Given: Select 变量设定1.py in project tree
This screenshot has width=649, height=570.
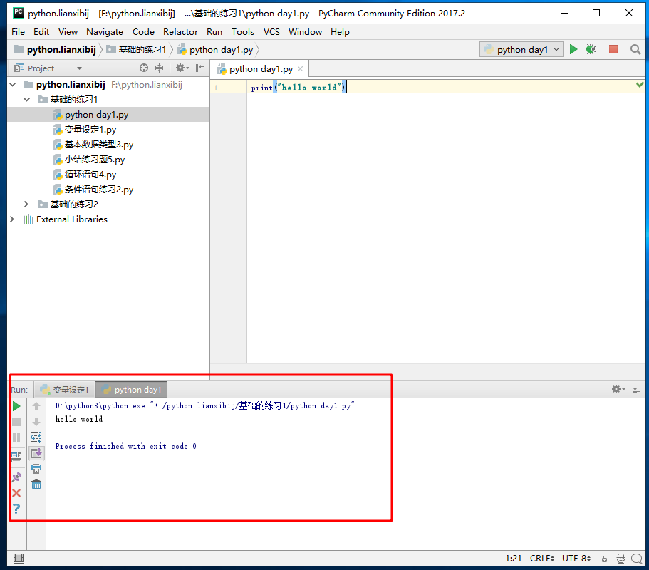Looking at the screenshot, I should click(x=90, y=130).
